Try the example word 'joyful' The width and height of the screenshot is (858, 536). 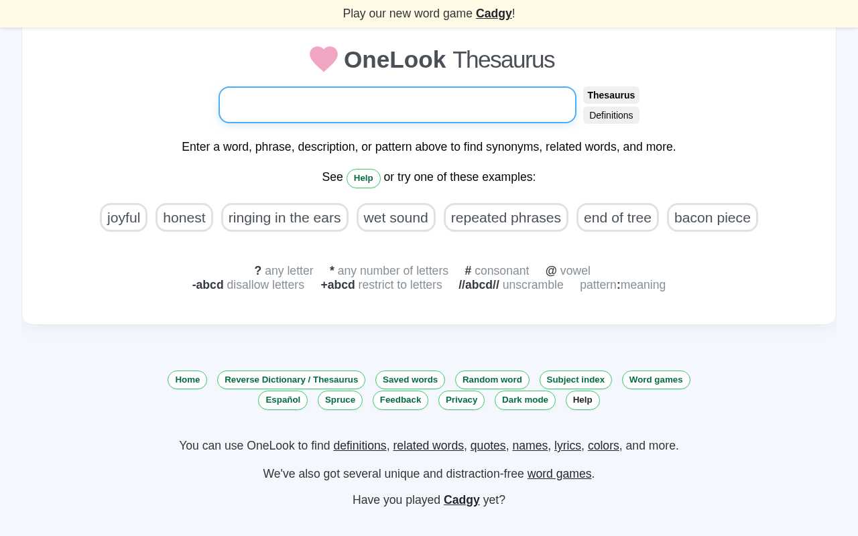tap(123, 218)
